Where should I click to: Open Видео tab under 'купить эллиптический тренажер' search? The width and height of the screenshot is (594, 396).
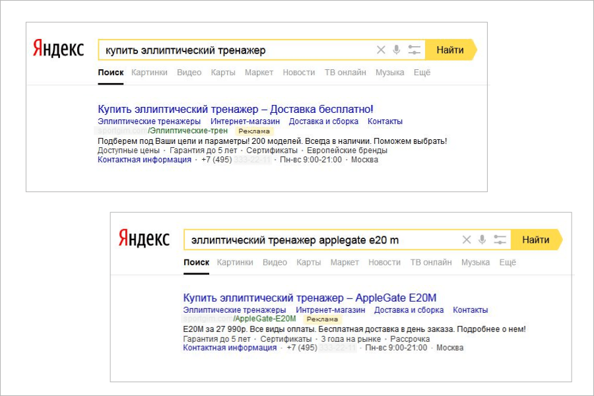click(x=189, y=73)
